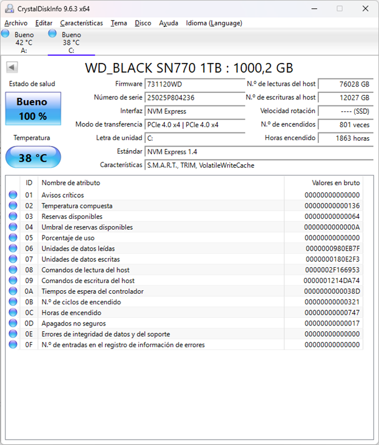Click status orb beside Temperatura compuesta
379x445 pixels.
(13, 205)
